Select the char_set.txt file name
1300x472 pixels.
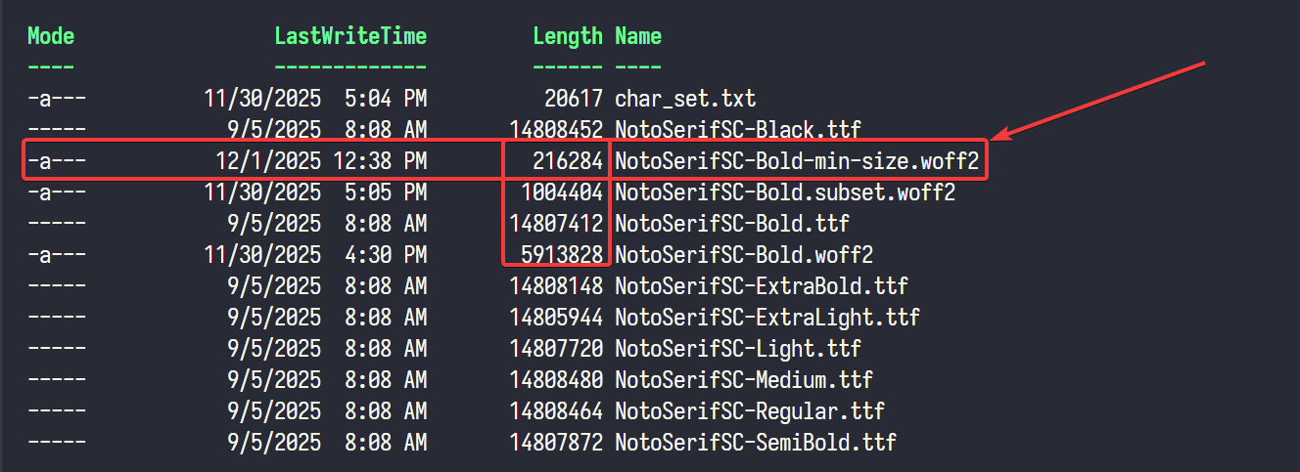point(685,99)
